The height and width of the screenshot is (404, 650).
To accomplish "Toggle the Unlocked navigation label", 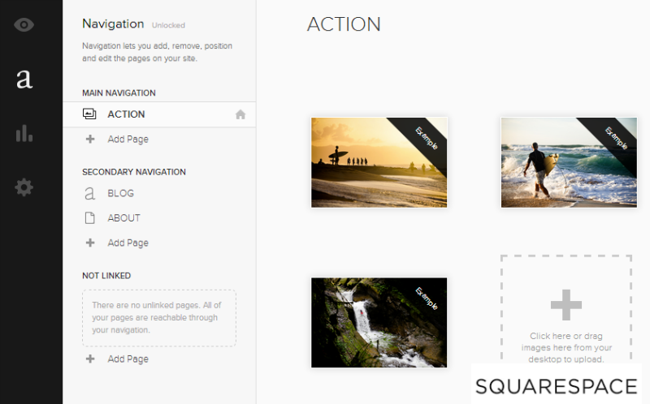I will pos(168,25).
